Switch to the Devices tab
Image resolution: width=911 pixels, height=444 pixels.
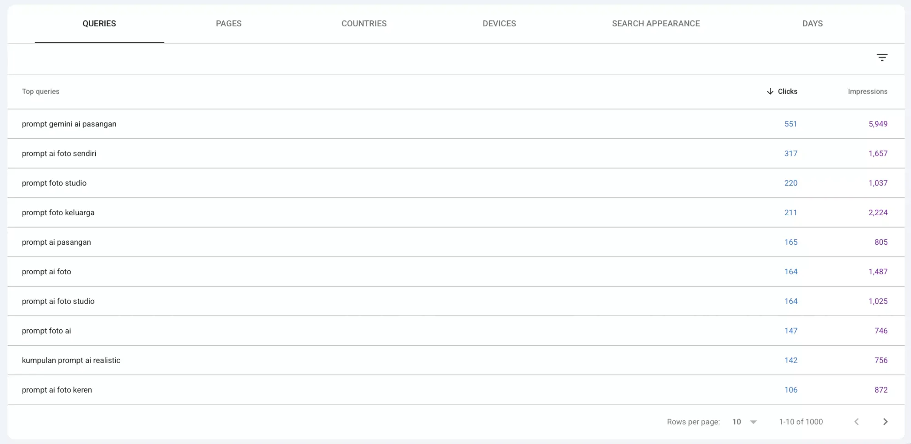click(x=499, y=24)
